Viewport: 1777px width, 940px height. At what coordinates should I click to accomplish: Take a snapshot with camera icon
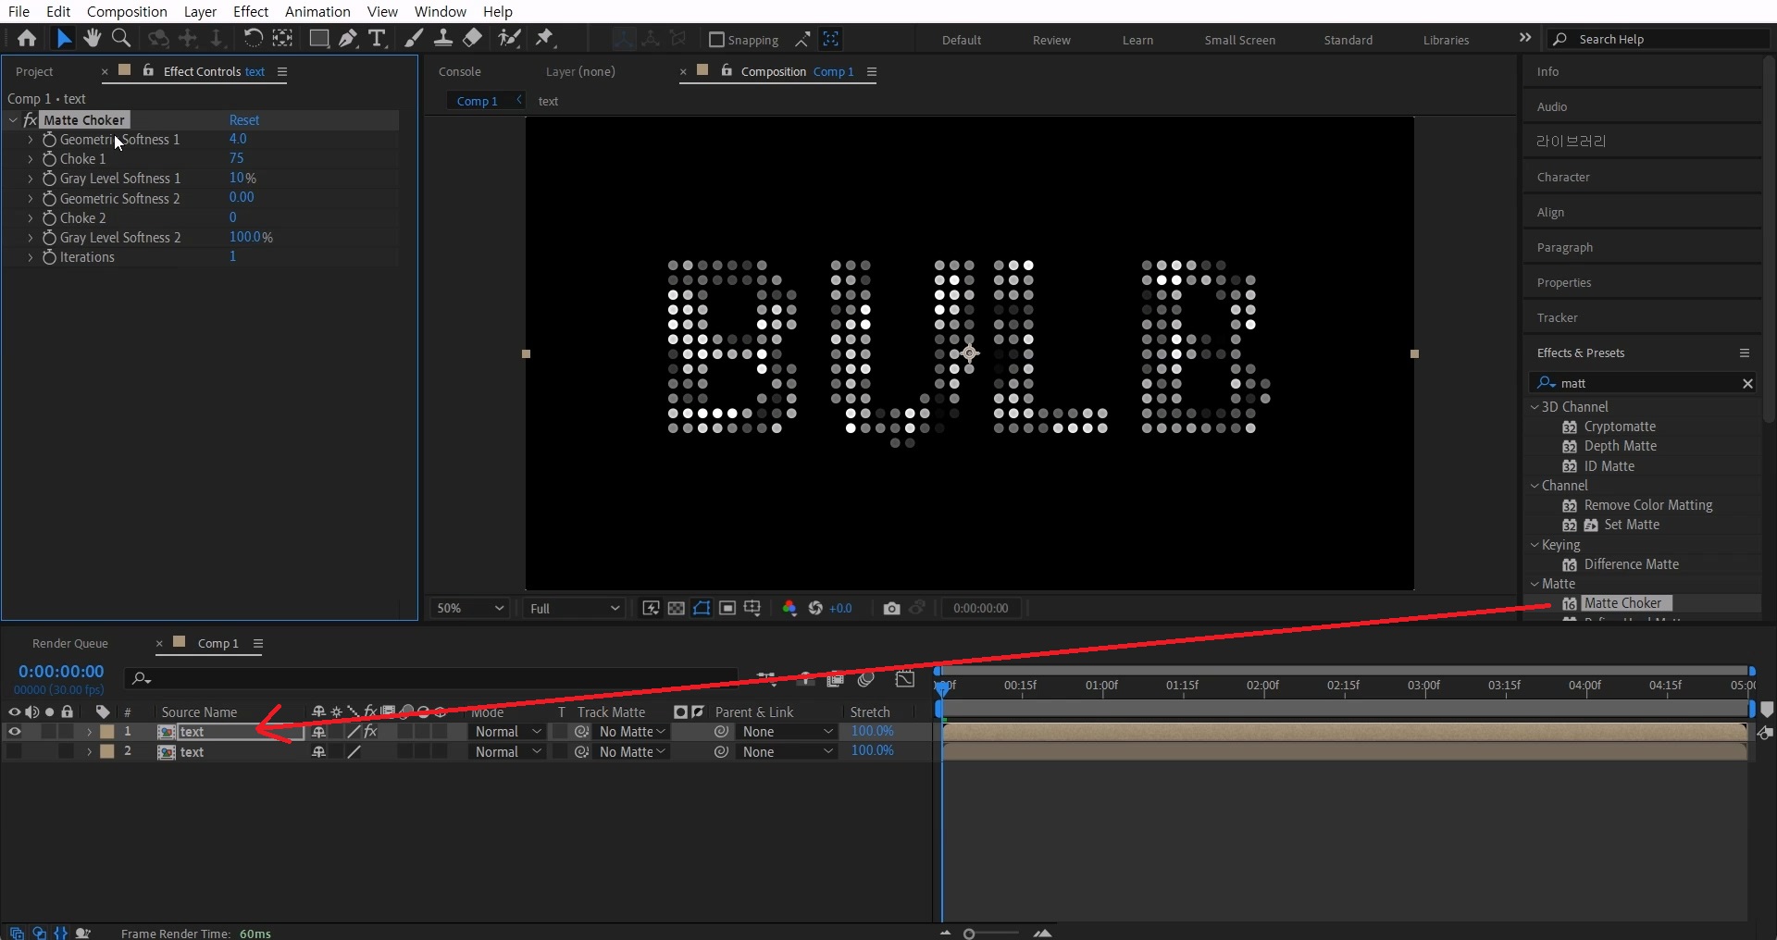coord(891,608)
